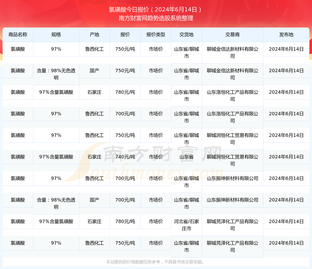Image resolution: width=312 pixels, height=269 pixels.
Task: Click '含量：98%无色透明' in the 山东振坤 row
Action: point(56,203)
